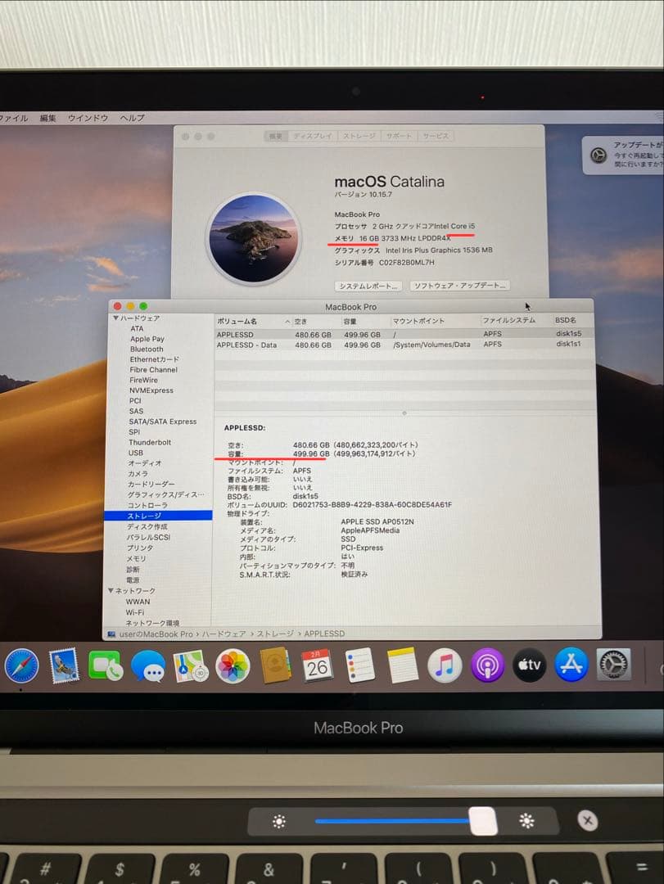
Task: Open the Notes app in the Dock
Action: [403, 665]
